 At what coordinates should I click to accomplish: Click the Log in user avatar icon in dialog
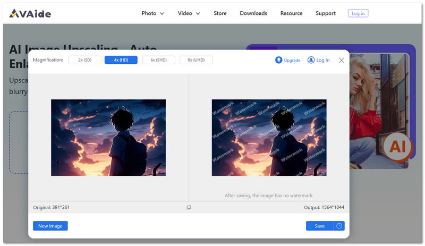pos(311,60)
